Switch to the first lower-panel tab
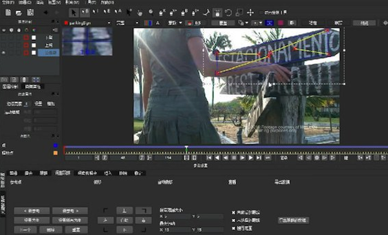This screenshot has width=388, height=235. [14, 173]
